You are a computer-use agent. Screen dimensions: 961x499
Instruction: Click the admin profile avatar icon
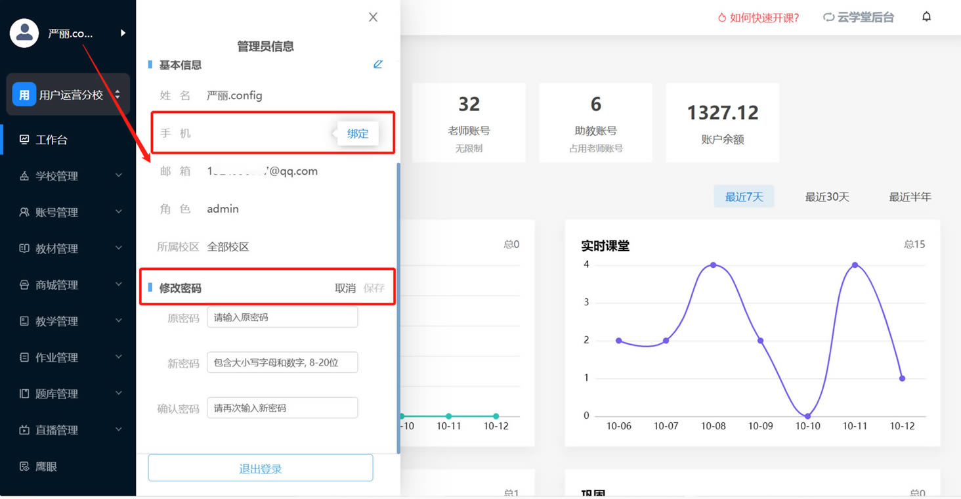(x=24, y=33)
